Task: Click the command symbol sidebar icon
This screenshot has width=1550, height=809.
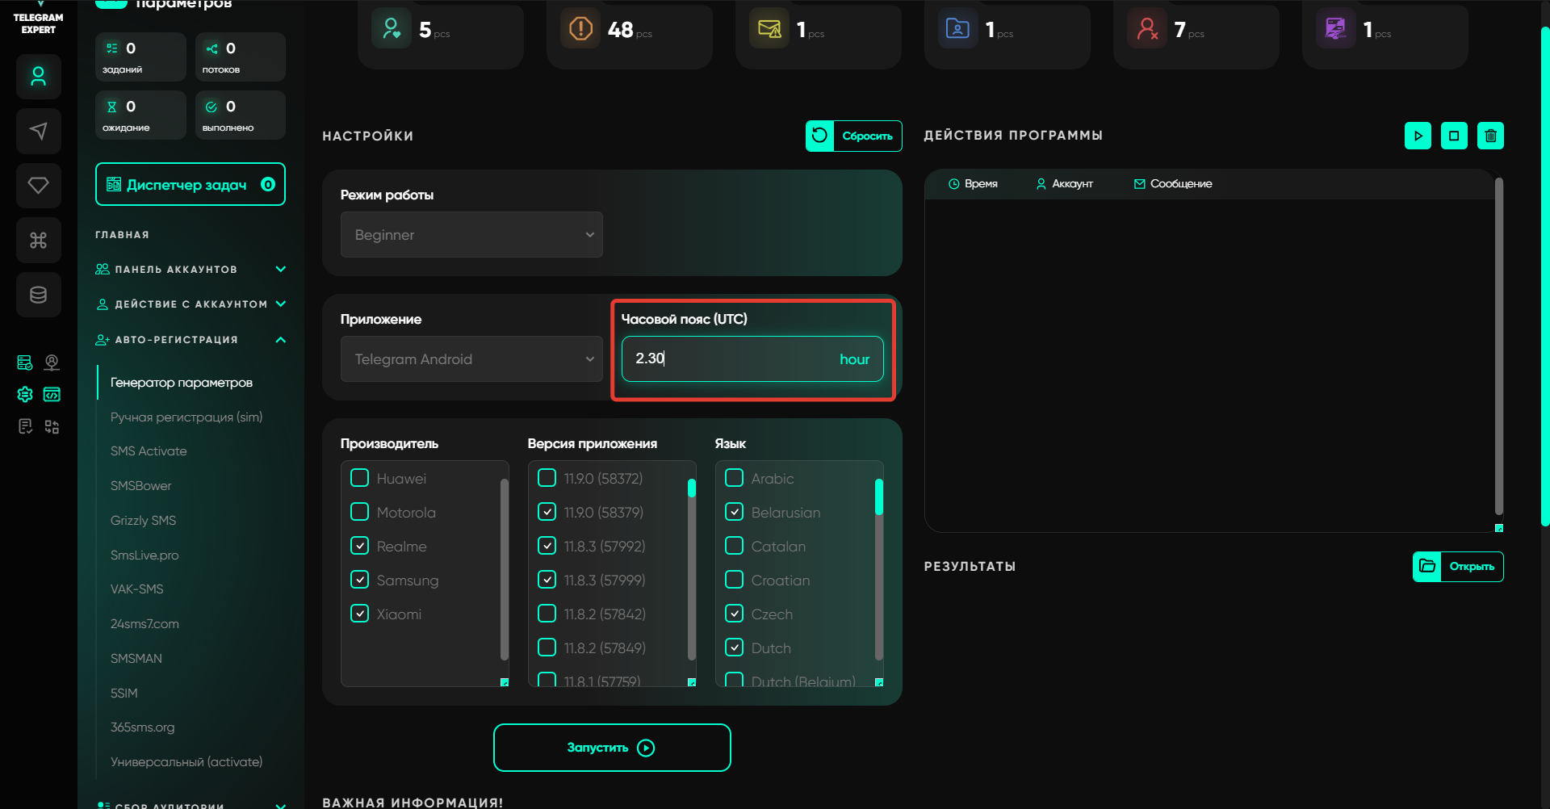Action: [x=38, y=240]
